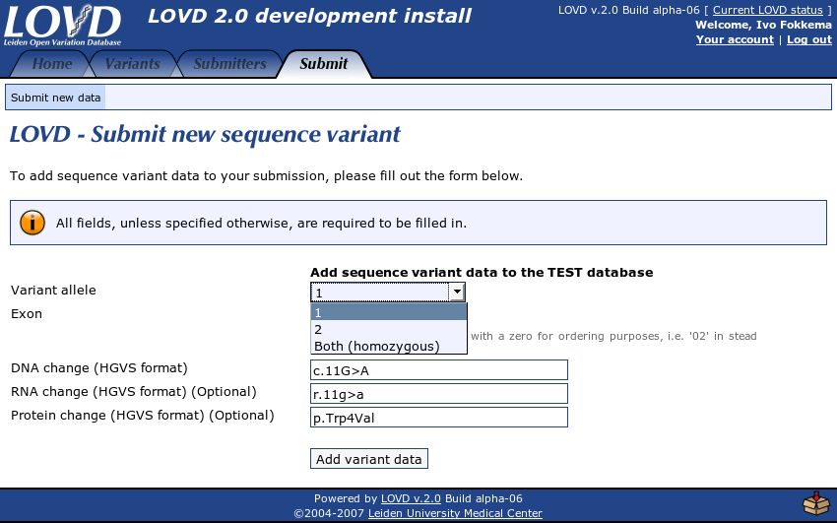The height and width of the screenshot is (523, 837).
Task: Open the Variants tab
Action: (x=132, y=63)
